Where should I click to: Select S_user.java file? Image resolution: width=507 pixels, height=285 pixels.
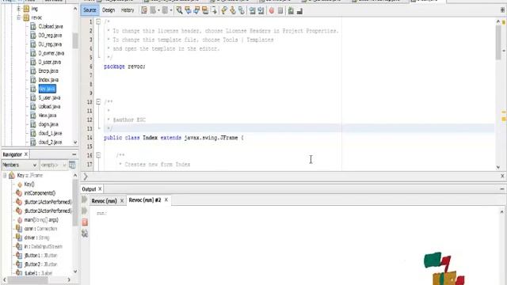[49, 97]
